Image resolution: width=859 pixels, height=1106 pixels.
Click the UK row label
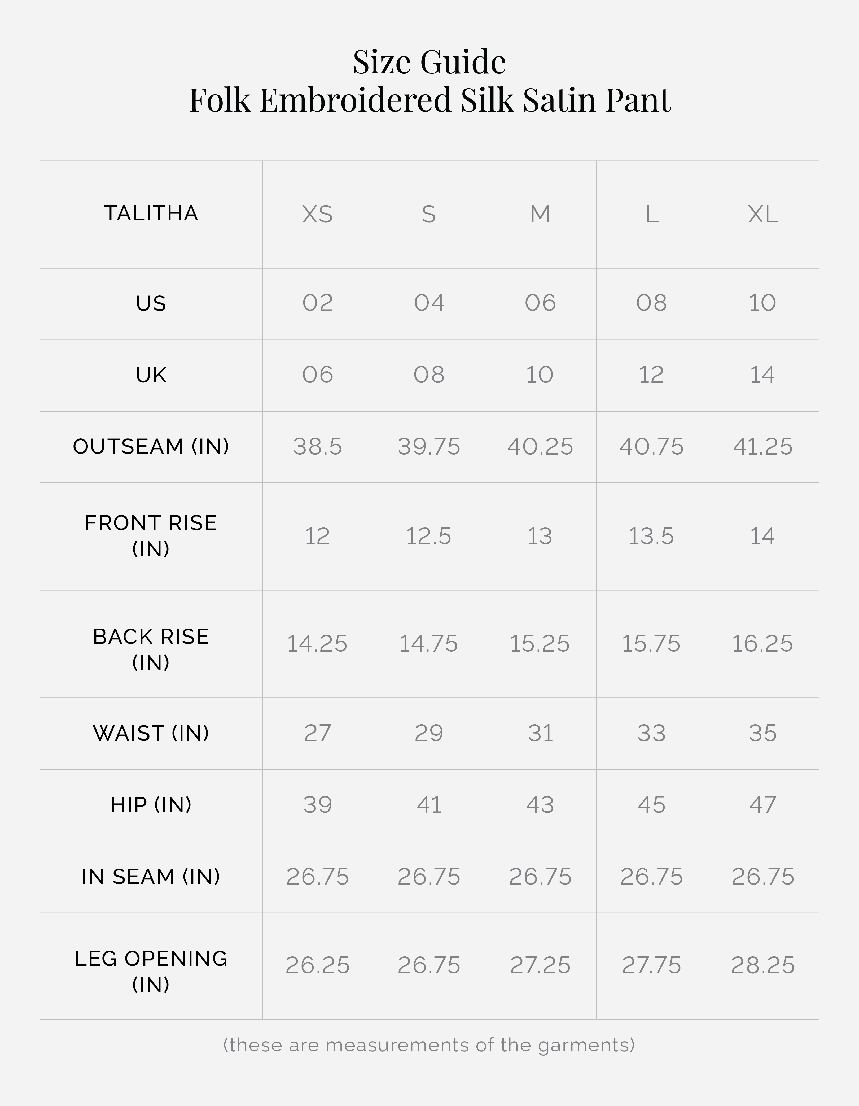tap(151, 375)
